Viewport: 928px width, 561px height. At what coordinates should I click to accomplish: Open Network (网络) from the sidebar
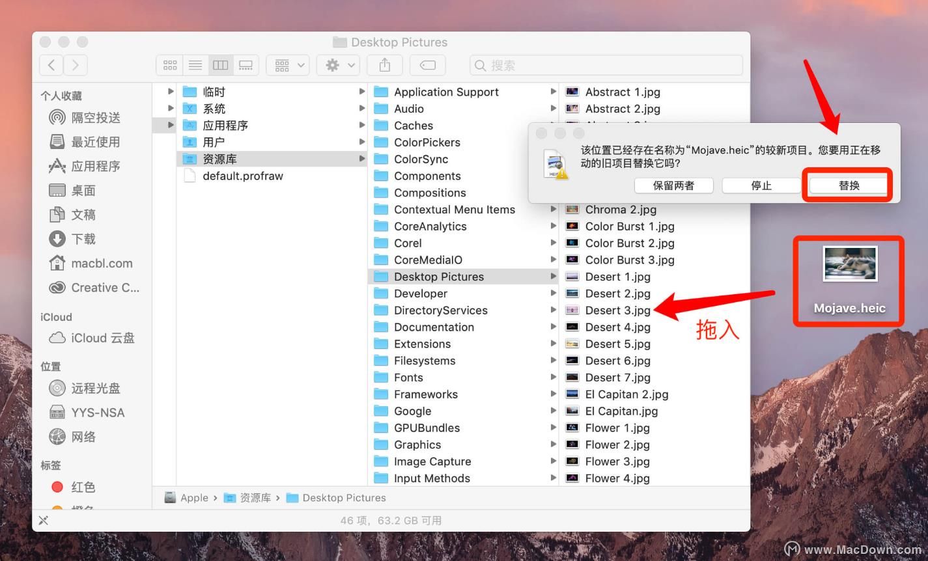(82, 437)
